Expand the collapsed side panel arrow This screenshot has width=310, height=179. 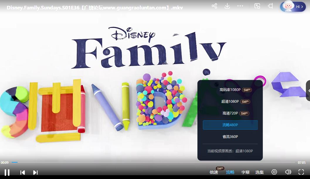coord(308,91)
